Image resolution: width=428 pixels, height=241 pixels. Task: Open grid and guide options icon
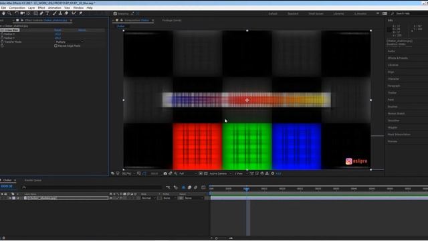point(139,173)
